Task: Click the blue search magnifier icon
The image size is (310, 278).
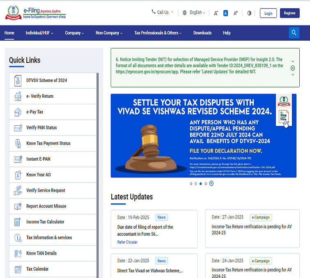Action: (x=294, y=33)
